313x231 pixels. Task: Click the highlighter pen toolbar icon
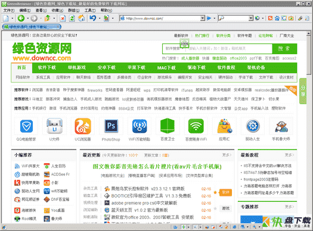300,18
